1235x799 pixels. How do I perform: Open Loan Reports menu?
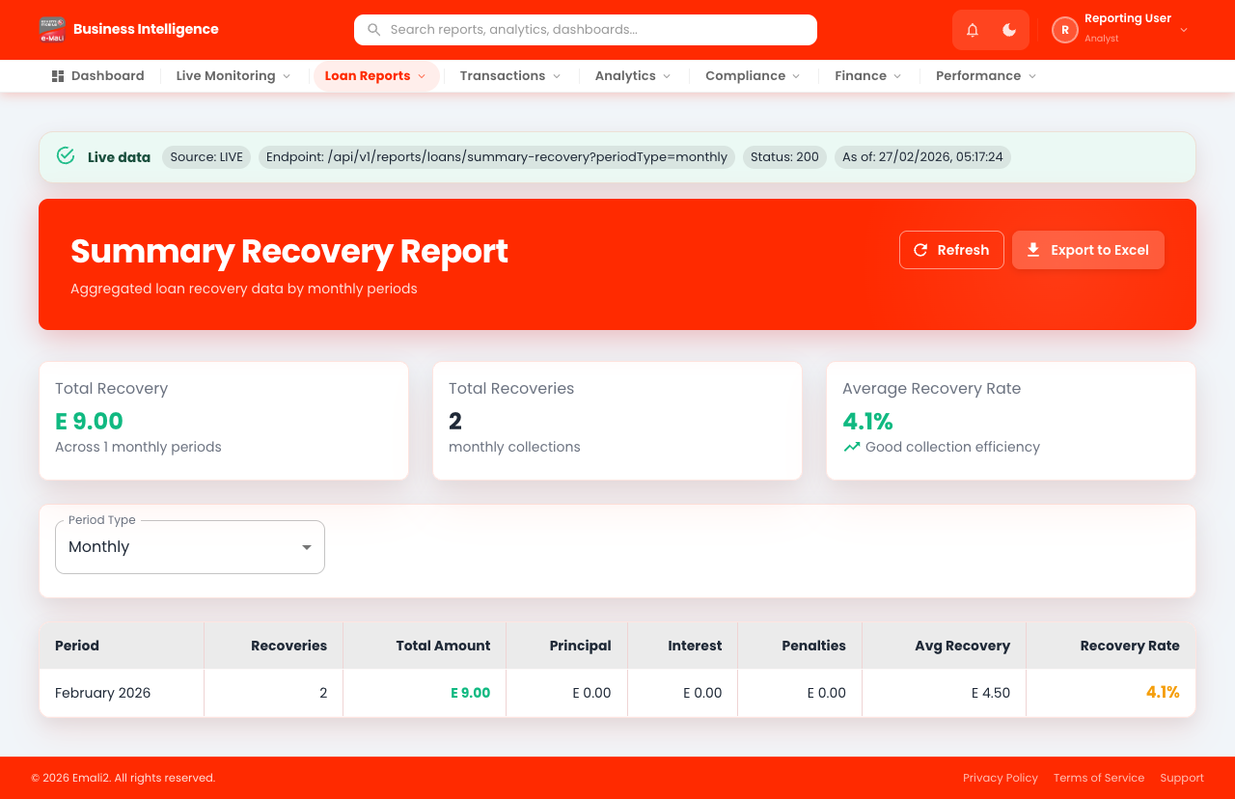[375, 76]
